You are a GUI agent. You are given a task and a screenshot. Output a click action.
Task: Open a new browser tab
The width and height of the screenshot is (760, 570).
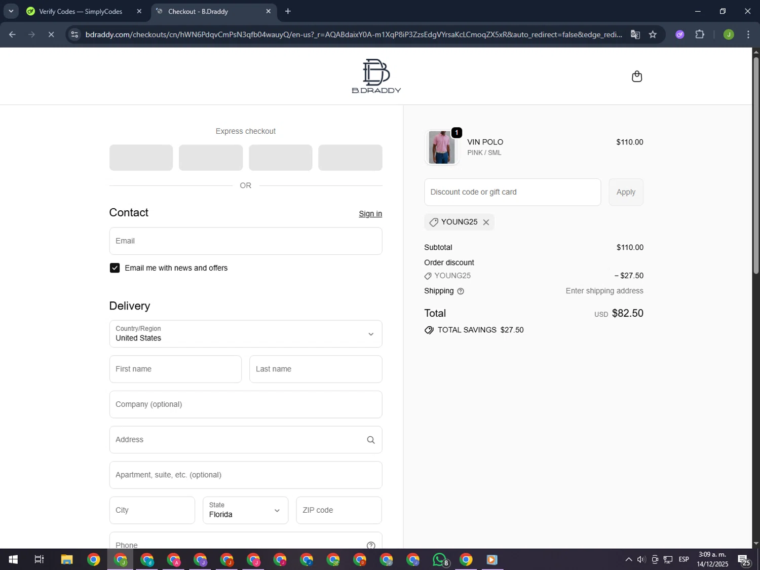click(288, 11)
